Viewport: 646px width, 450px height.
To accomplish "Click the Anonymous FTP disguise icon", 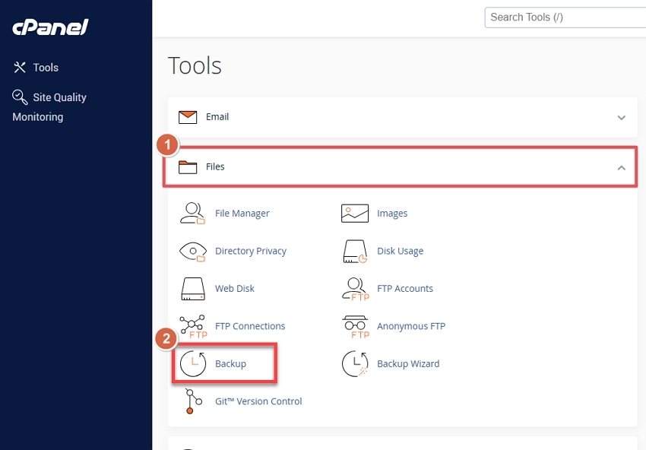I will (355, 327).
